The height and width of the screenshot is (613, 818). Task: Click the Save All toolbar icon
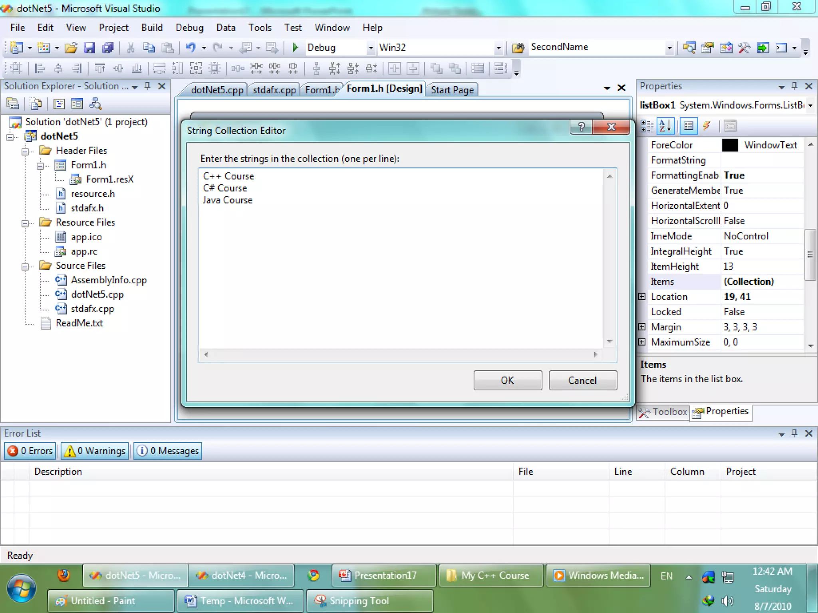(x=108, y=47)
